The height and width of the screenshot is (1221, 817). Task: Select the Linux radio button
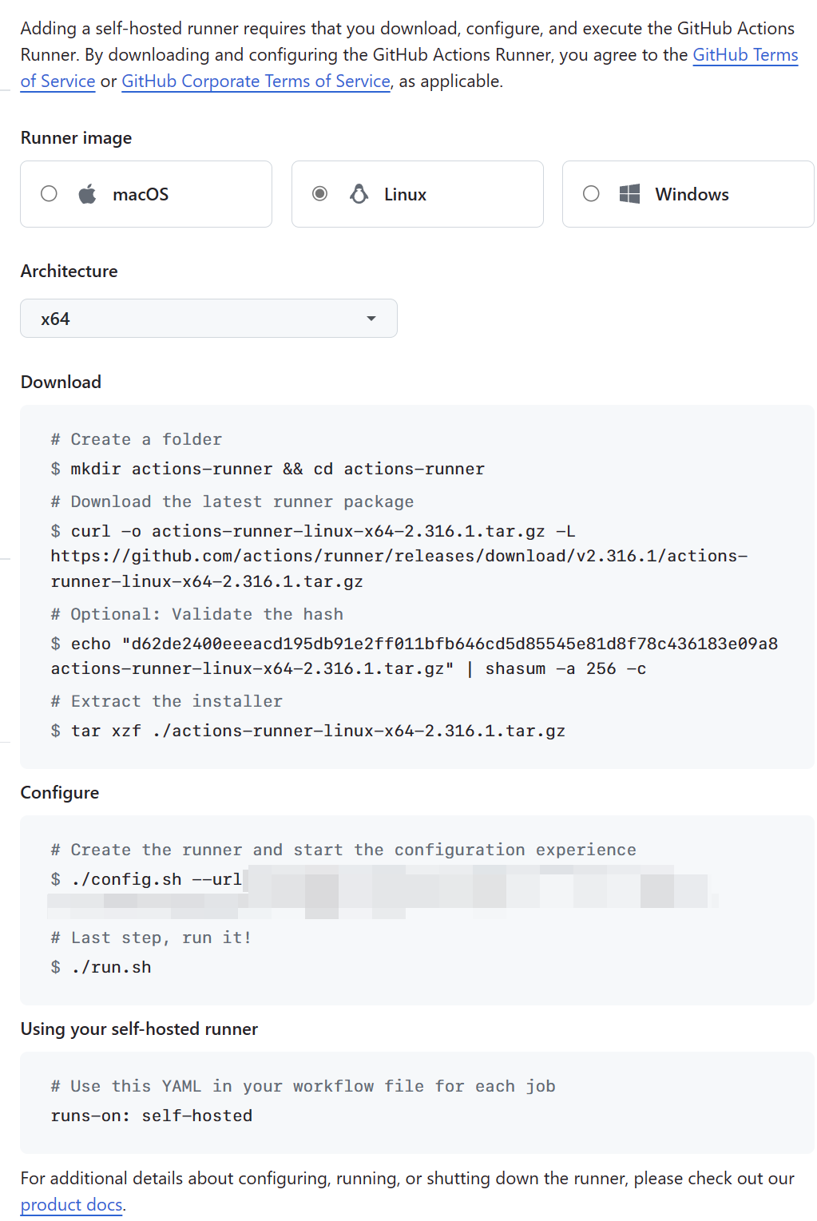click(x=319, y=194)
